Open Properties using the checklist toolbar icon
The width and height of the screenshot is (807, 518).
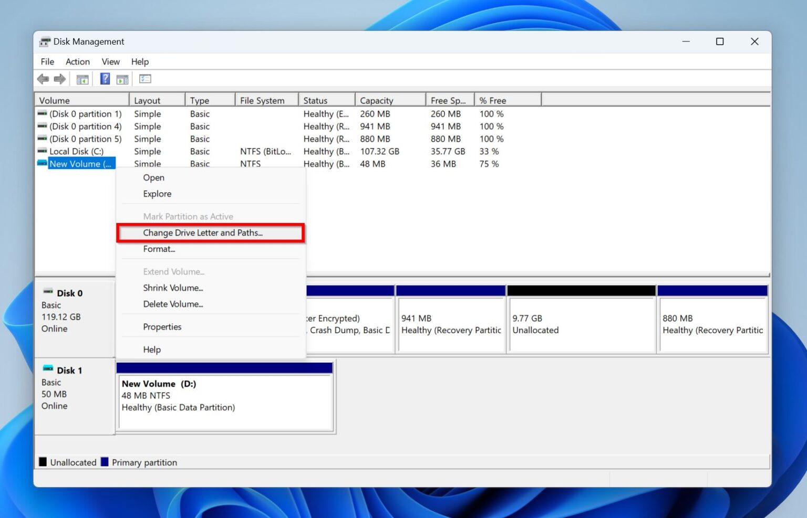pos(145,79)
